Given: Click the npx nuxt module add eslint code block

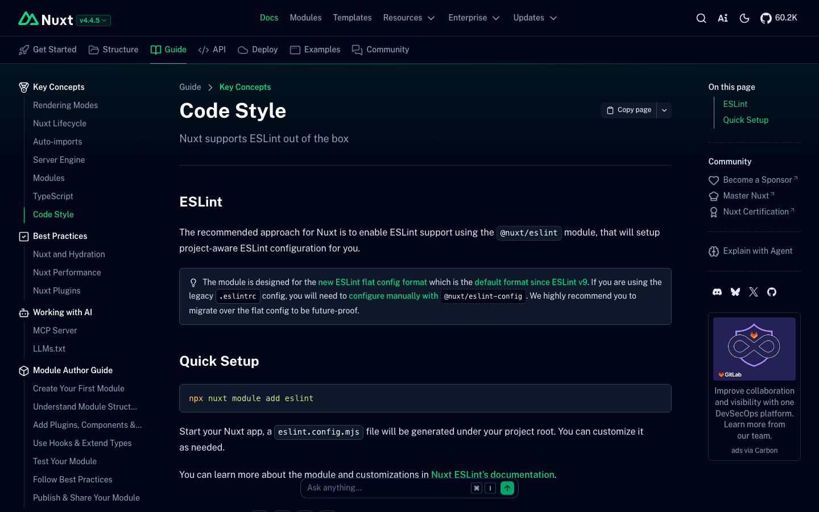Looking at the screenshot, I should (425, 398).
